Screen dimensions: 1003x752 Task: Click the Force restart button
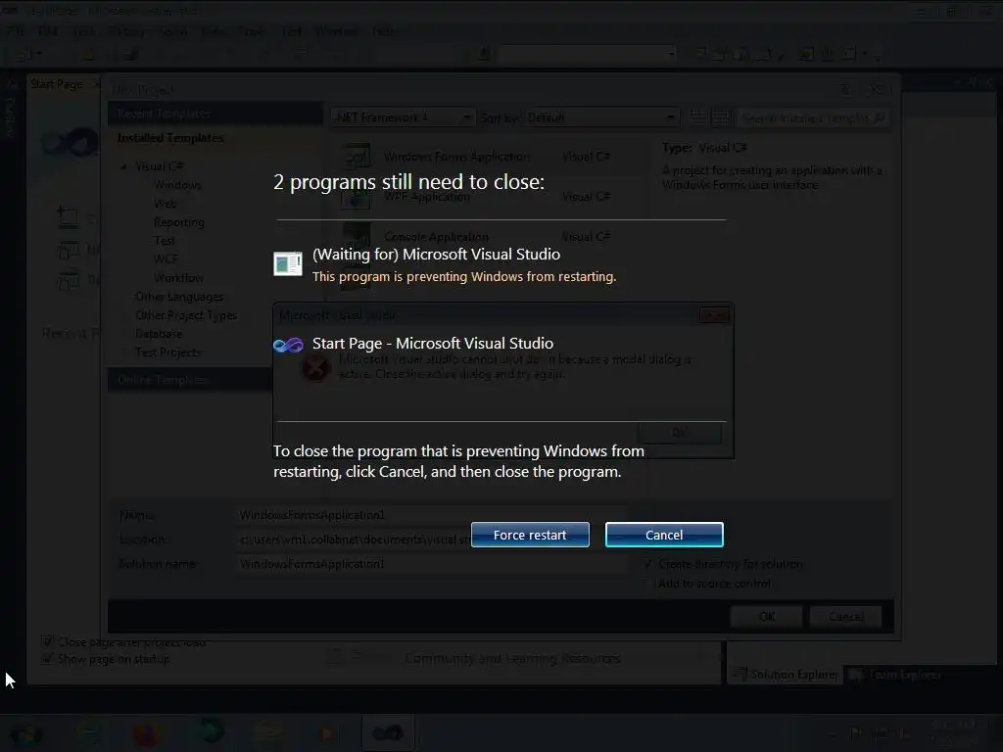(530, 535)
